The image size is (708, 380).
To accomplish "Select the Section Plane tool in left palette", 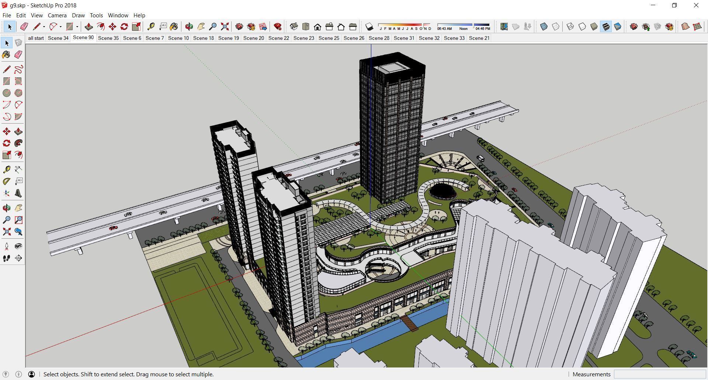I will click(18, 258).
